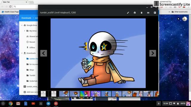Go to the previous image

pos(44,53)
